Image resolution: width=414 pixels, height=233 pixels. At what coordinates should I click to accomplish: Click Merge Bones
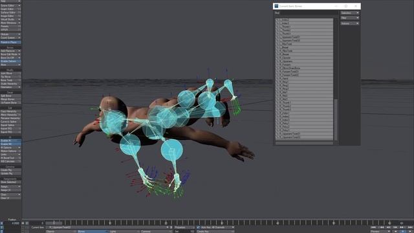click(x=10, y=99)
